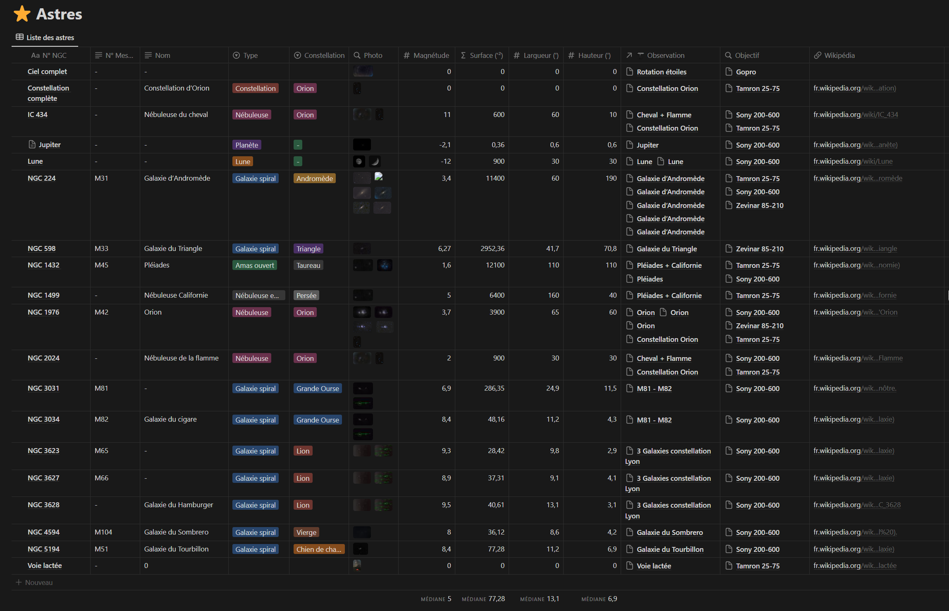Click the table icon beside Liste des astres
Viewport: 949px width, 611px height.
click(x=19, y=37)
